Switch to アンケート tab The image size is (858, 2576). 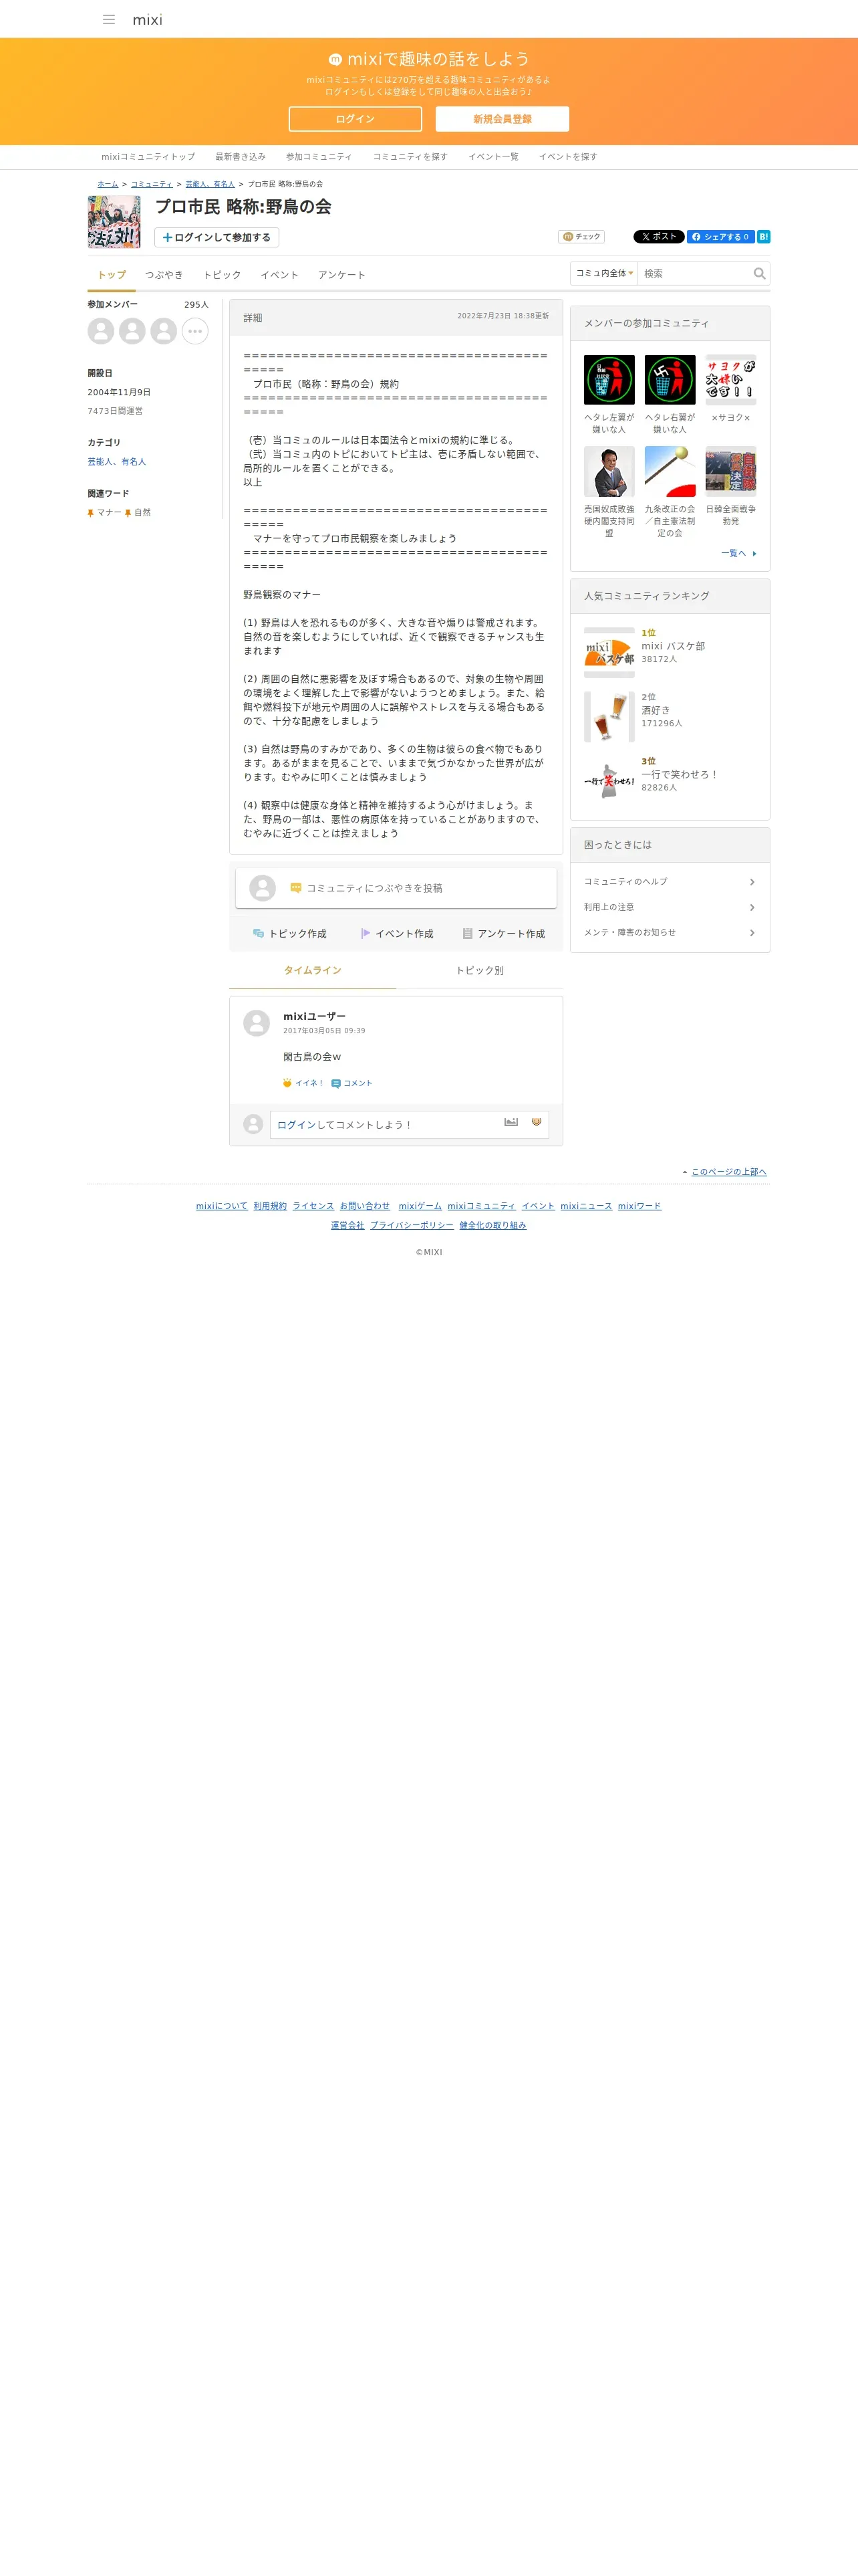(x=341, y=275)
